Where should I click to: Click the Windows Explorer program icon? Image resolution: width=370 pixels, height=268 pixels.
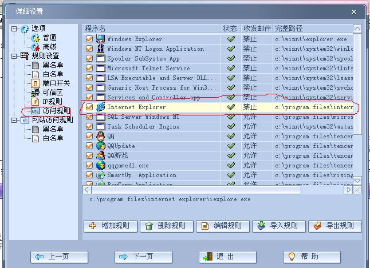pyautogui.click(x=101, y=39)
